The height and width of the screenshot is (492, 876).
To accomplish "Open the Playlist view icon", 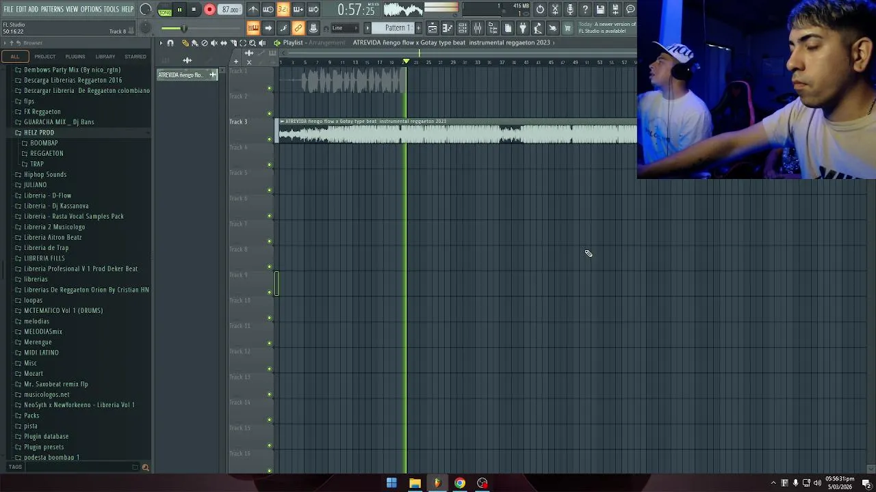I will 432,28.
